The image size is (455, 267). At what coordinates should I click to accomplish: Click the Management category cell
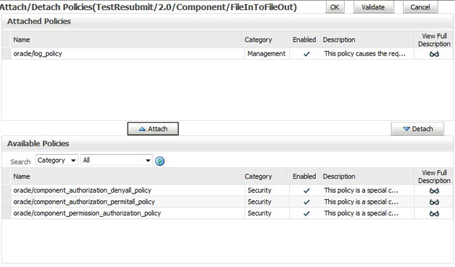pos(267,53)
